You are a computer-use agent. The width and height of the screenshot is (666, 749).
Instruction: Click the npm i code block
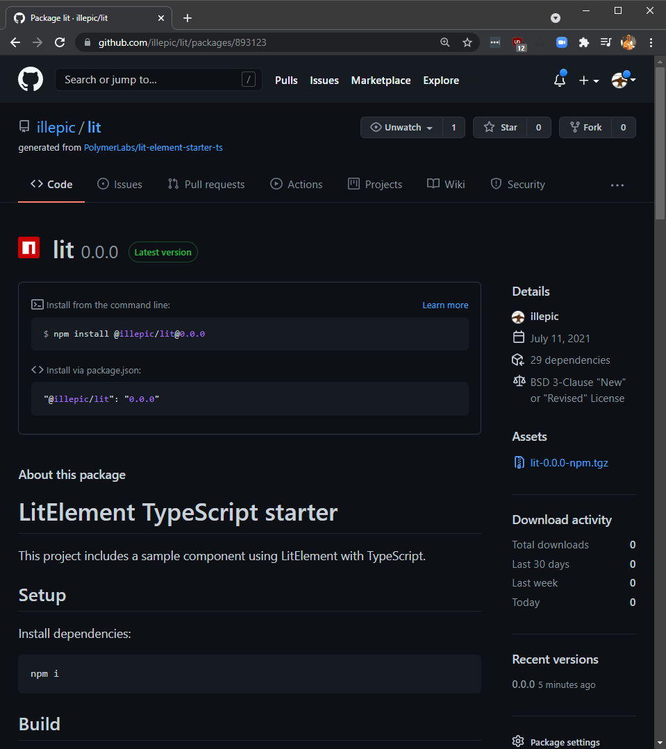pyautogui.click(x=249, y=674)
